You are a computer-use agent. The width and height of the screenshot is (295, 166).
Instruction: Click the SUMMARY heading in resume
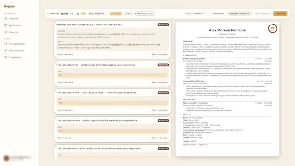pos(188,41)
